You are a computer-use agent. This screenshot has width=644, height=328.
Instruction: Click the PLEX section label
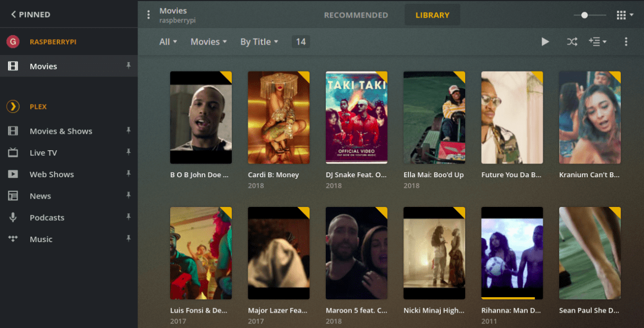click(x=38, y=107)
